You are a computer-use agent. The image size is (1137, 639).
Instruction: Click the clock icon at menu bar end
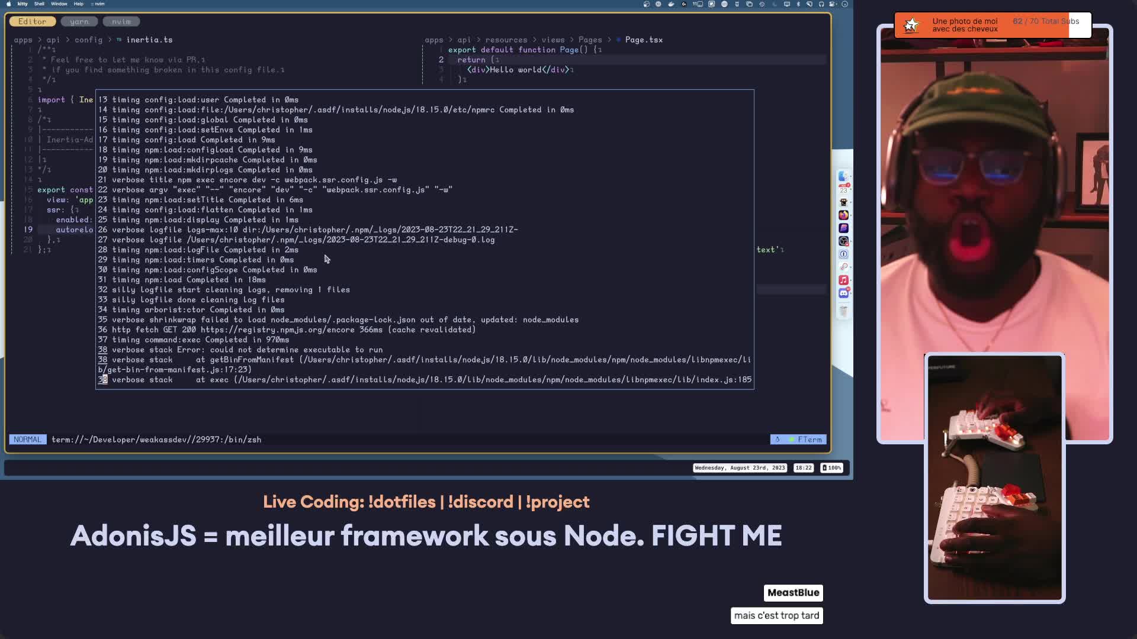844,4
